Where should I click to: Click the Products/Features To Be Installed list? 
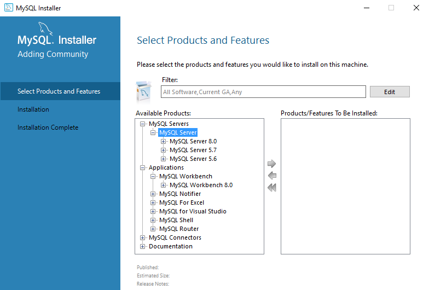[x=345, y=186]
